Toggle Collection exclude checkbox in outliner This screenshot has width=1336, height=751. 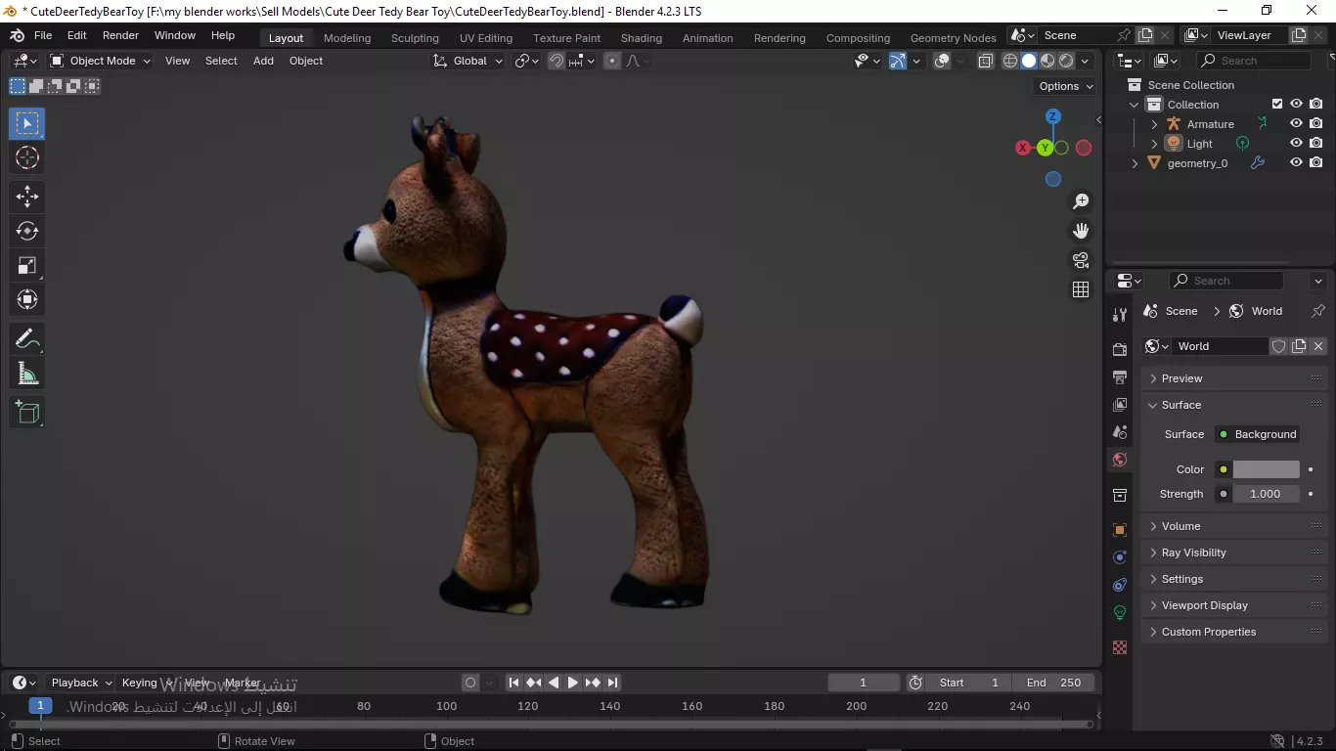click(x=1276, y=105)
